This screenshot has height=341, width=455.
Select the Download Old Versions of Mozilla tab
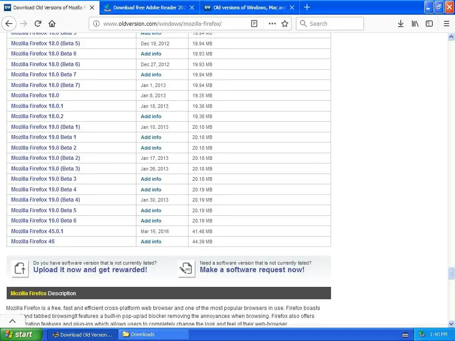50,8
